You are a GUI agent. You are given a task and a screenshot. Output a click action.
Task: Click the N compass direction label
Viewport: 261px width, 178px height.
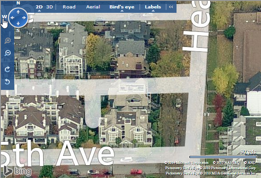point(18,3)
